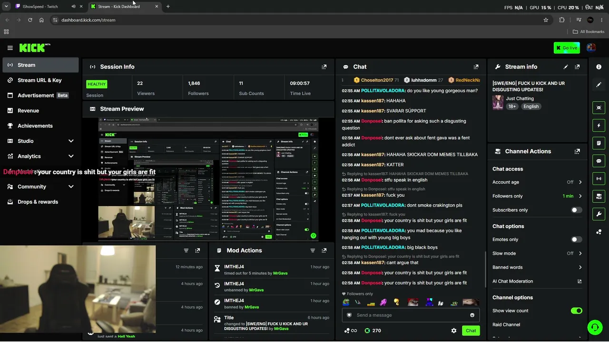This screenshot has width=609, height=342.
Task: Open Stream URL & Key page
Action: pyautogui.click(x=41, y=80)
